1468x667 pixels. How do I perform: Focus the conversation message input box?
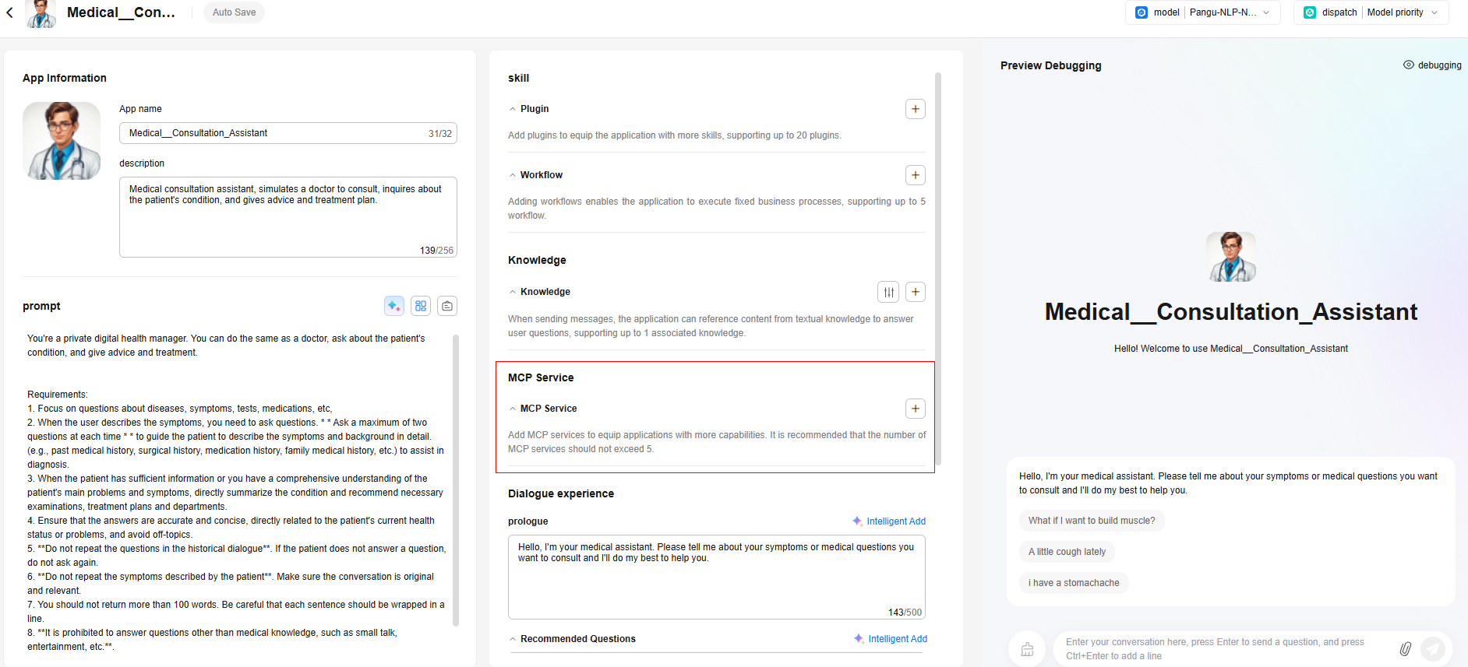coord(1225,648)
